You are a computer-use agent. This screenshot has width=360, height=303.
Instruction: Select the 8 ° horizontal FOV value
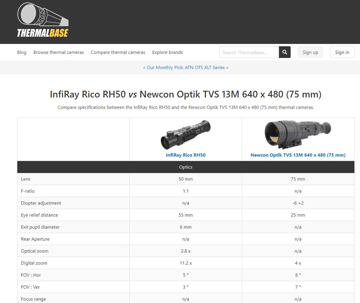click(298, 275)
